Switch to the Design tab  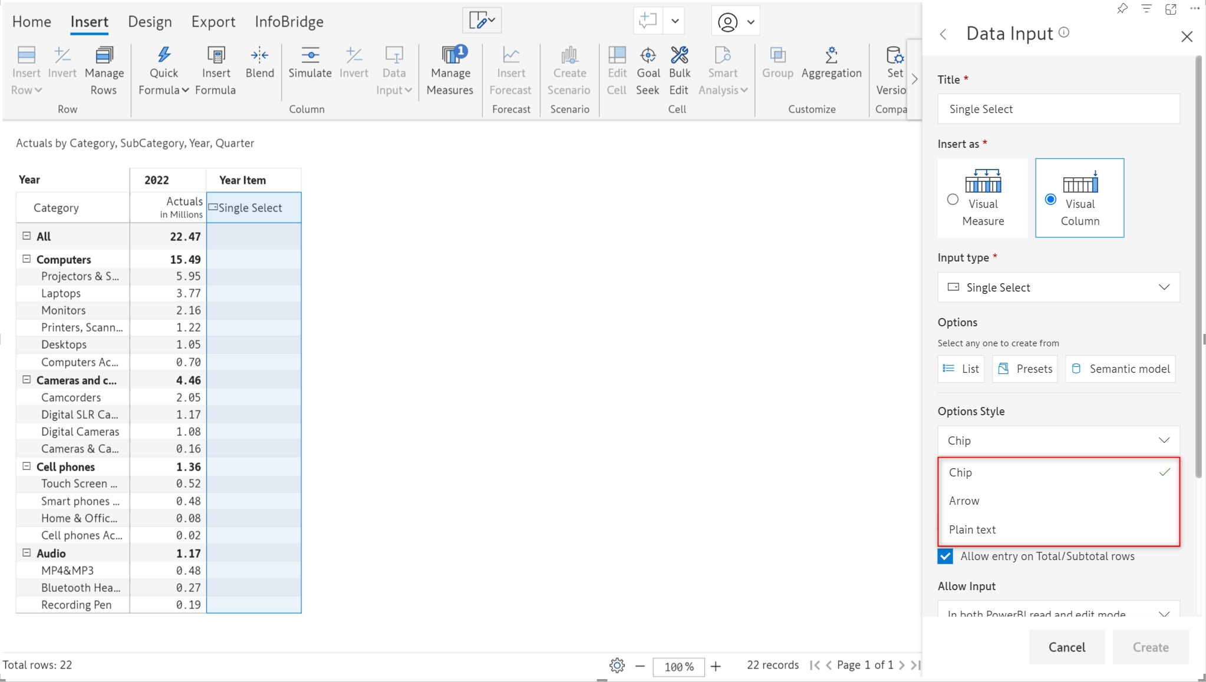click(x=150, y=22)
